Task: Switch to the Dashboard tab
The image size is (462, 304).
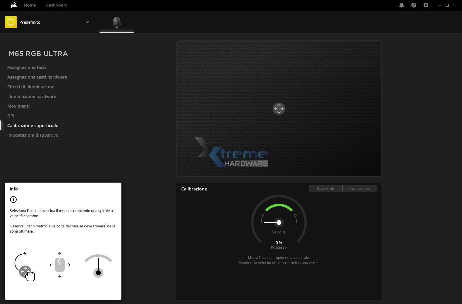Action: coord(56,5)
